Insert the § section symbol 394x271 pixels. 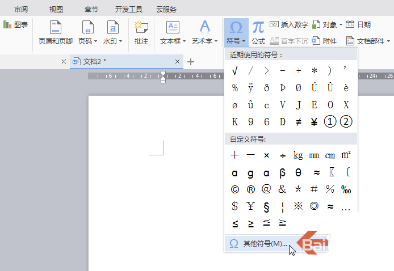click(x=267, y=207)
